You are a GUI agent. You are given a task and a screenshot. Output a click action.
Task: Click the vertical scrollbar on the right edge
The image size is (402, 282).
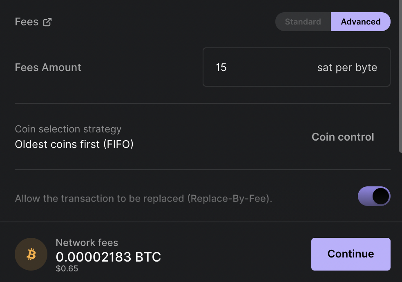[400, 76]
